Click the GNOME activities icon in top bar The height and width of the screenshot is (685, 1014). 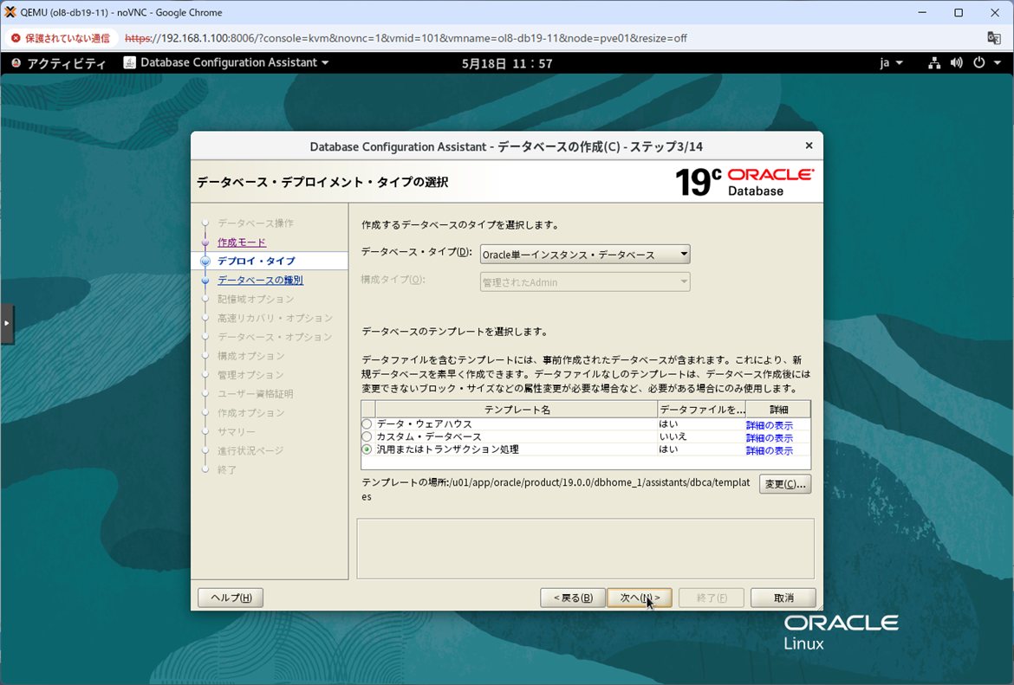click(x=16, y=62)
